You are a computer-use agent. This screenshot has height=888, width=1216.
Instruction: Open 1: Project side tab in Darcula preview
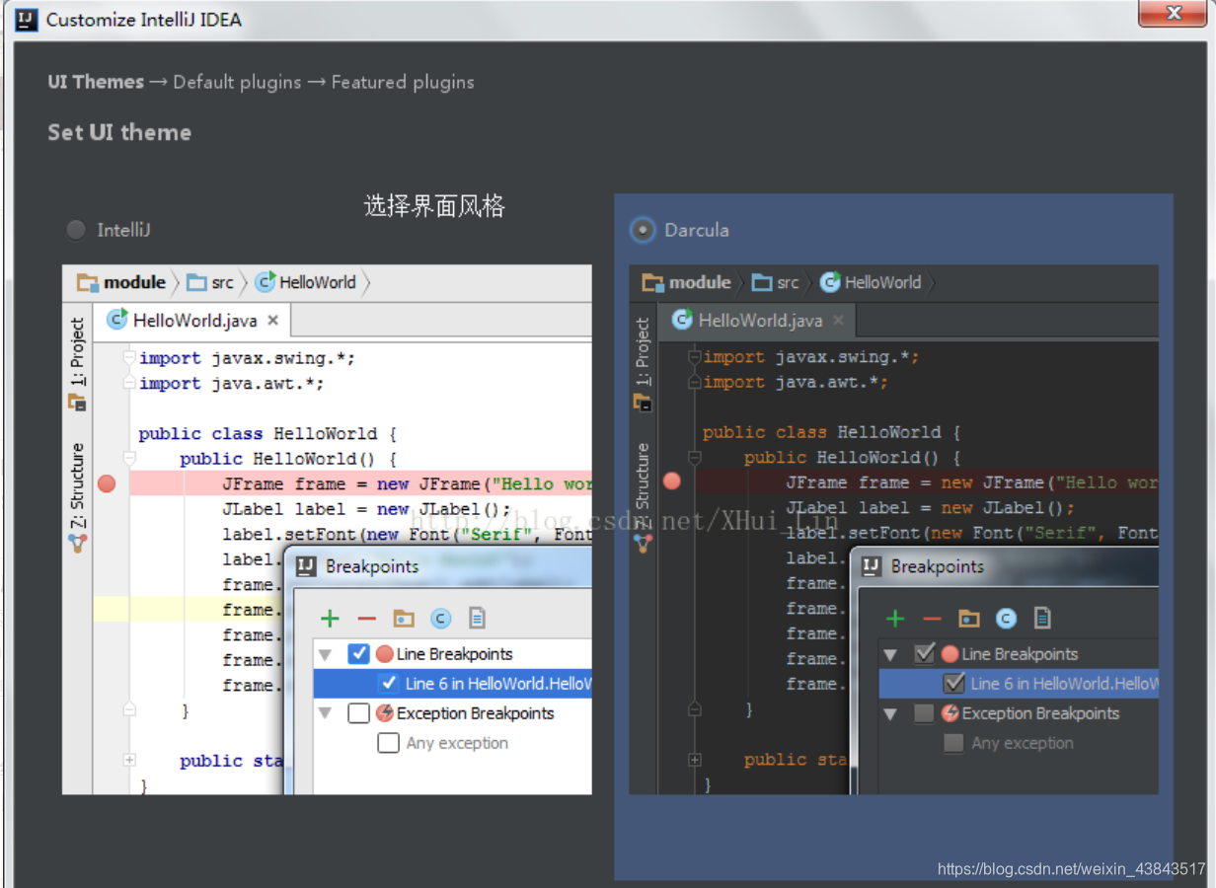coord(643,352)
